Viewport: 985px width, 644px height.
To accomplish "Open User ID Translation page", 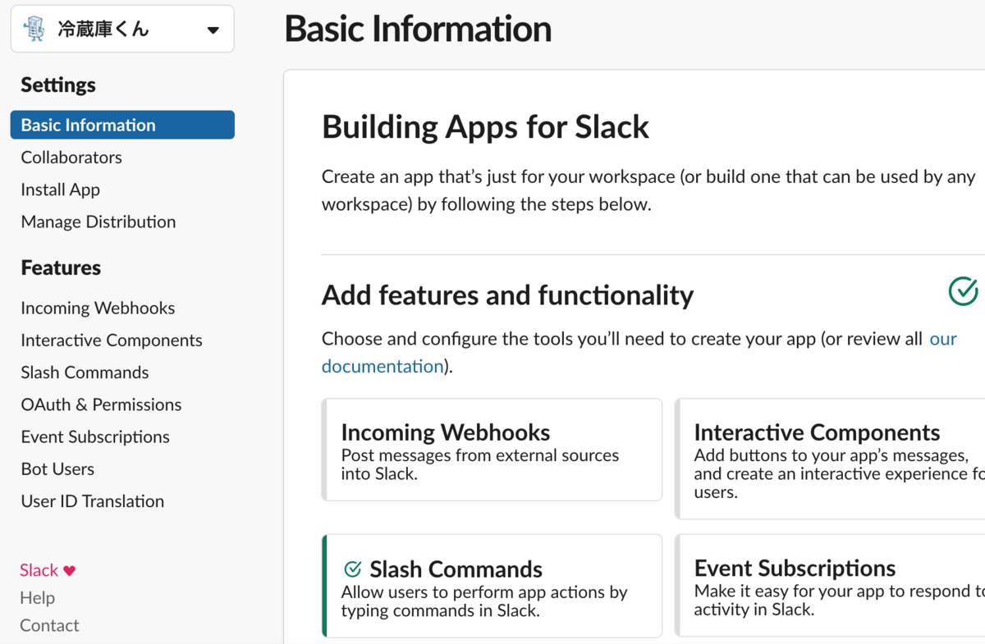I will click(x=93, y=501).
